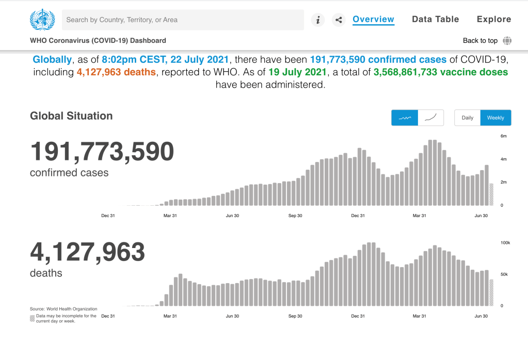Toggle the chart to Daily

pyautogui.click(x=467, y=118)
